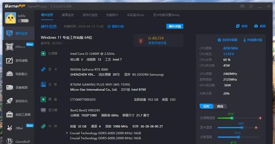The width and height of the screenshot is (275, 144).
Task: Click the processor chip icon
Action: coord(43,53)
